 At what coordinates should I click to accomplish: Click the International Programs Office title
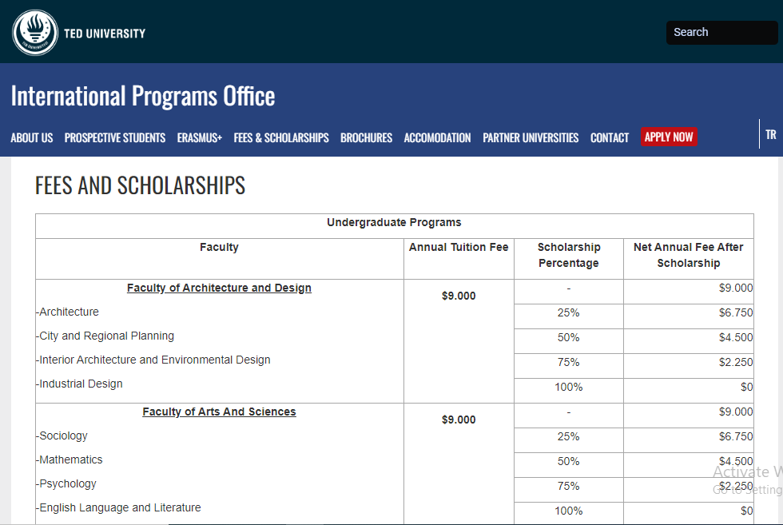[x=143, y=96]
